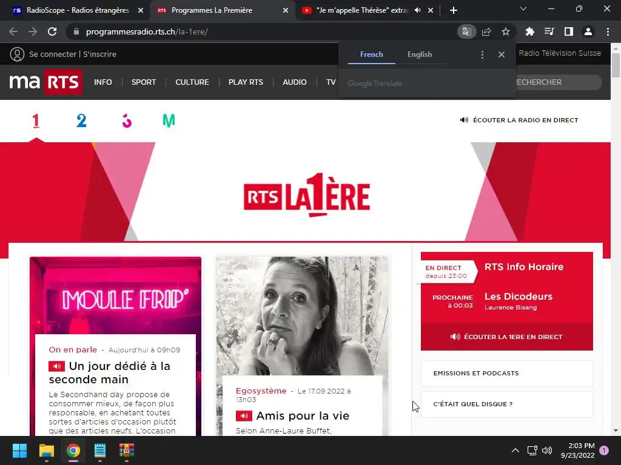Open the Notepad taskbar icon
The height and width of the screenshot is (465, 621).
coord(100,450)
